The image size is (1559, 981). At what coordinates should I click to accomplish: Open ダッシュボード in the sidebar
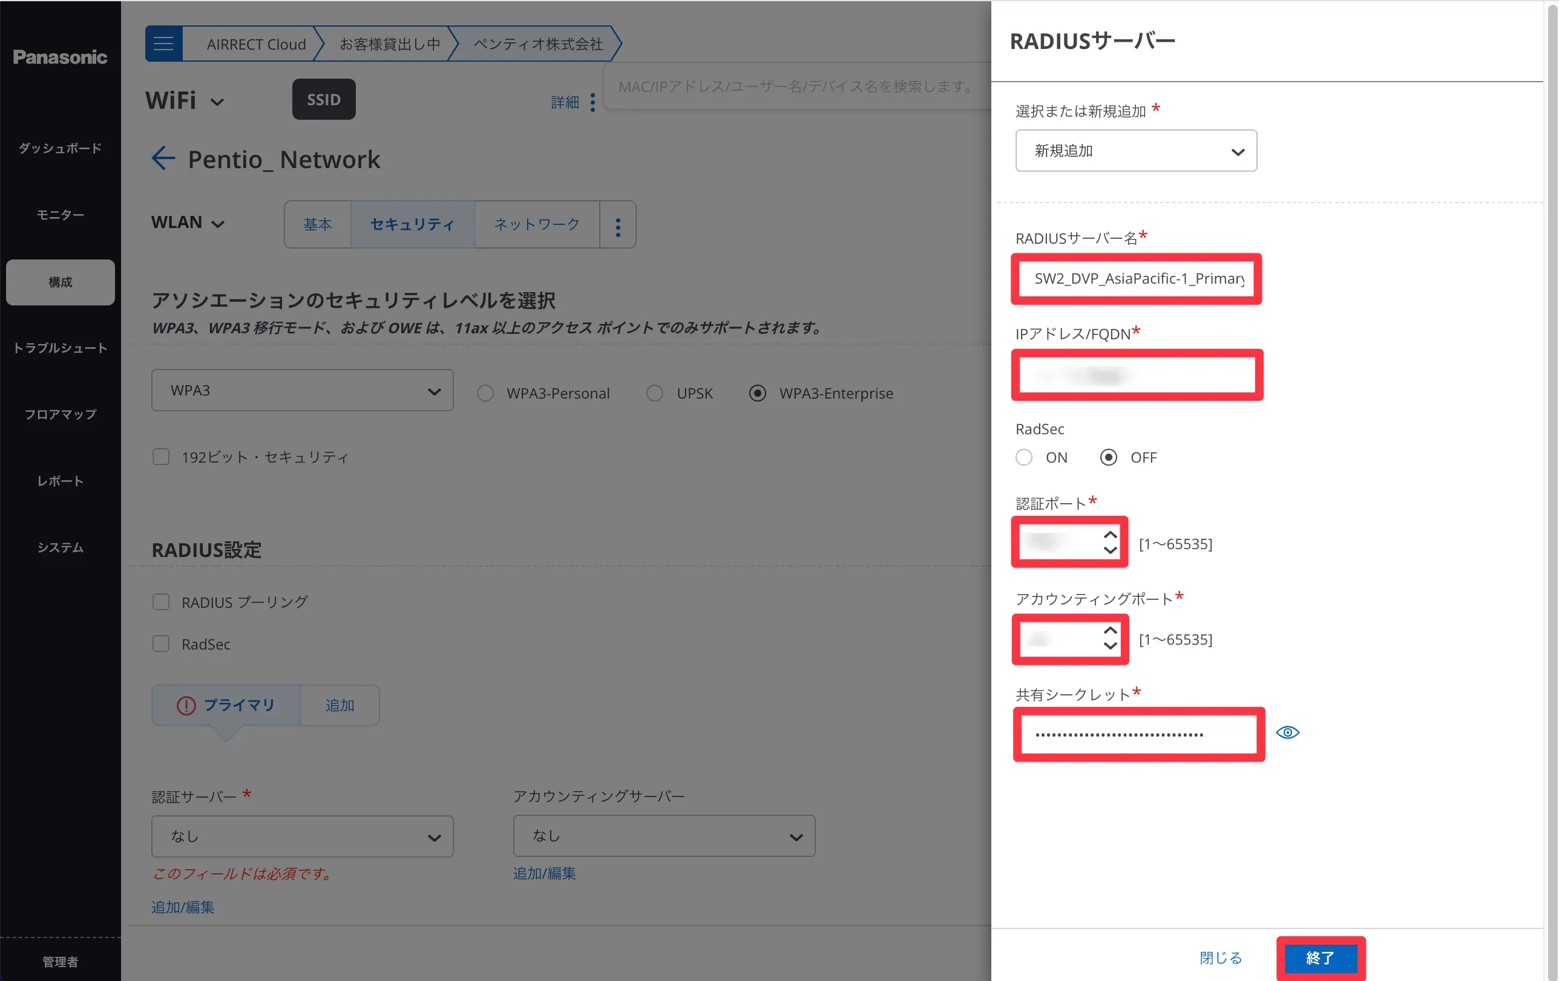(x=60, y=148)
